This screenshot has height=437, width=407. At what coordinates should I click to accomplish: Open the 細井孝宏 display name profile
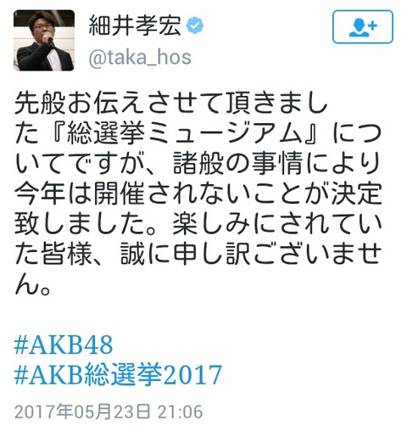pyautogui.click(x=135, y=25)
